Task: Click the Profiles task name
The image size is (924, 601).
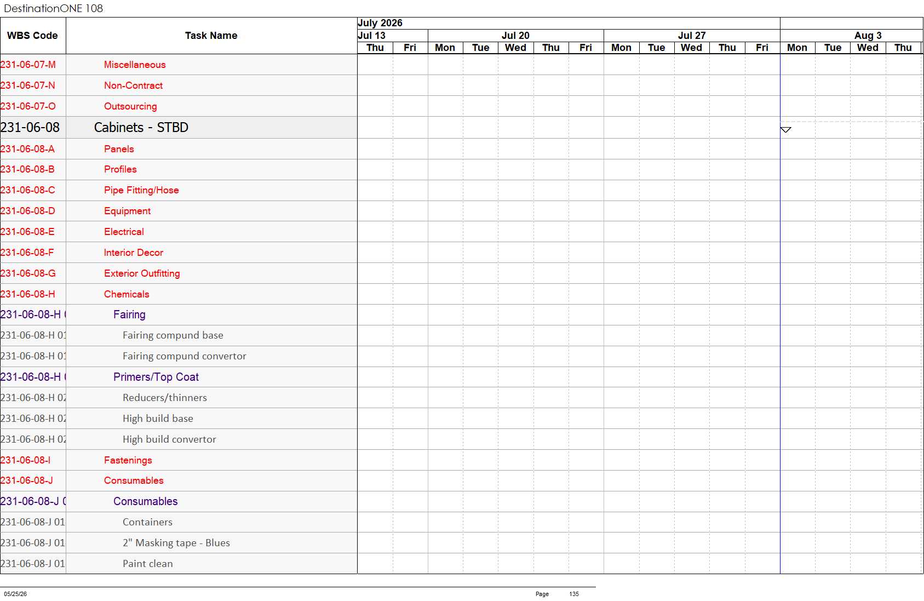Action: pyautogui.click(x=120, y=169)
